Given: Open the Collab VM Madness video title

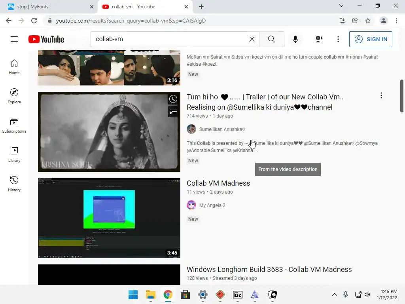Looking at the screenshot, I should [218, 183].
